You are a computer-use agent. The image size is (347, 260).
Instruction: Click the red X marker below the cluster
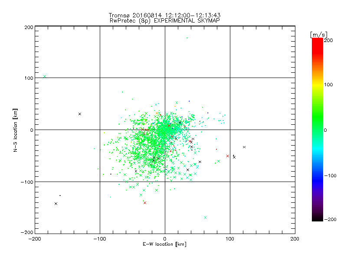tap(145, 203)
